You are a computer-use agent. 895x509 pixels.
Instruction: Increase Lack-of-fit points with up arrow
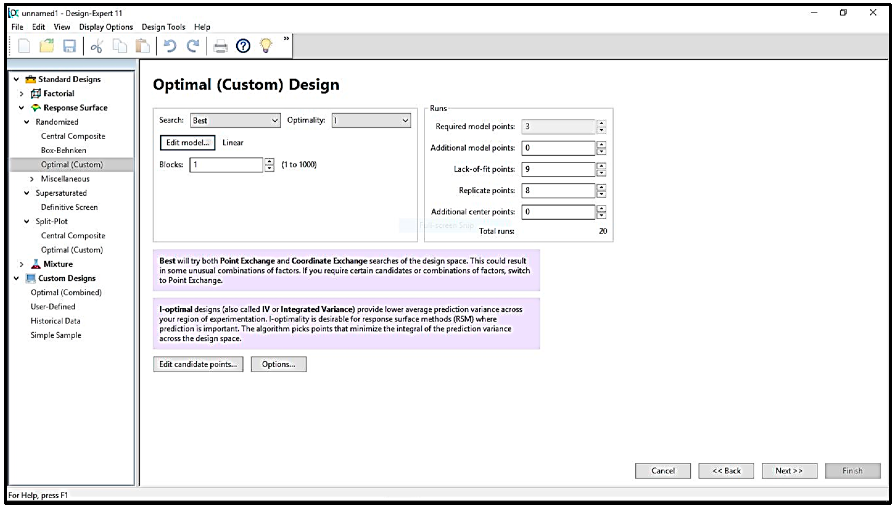pos(601,166)
